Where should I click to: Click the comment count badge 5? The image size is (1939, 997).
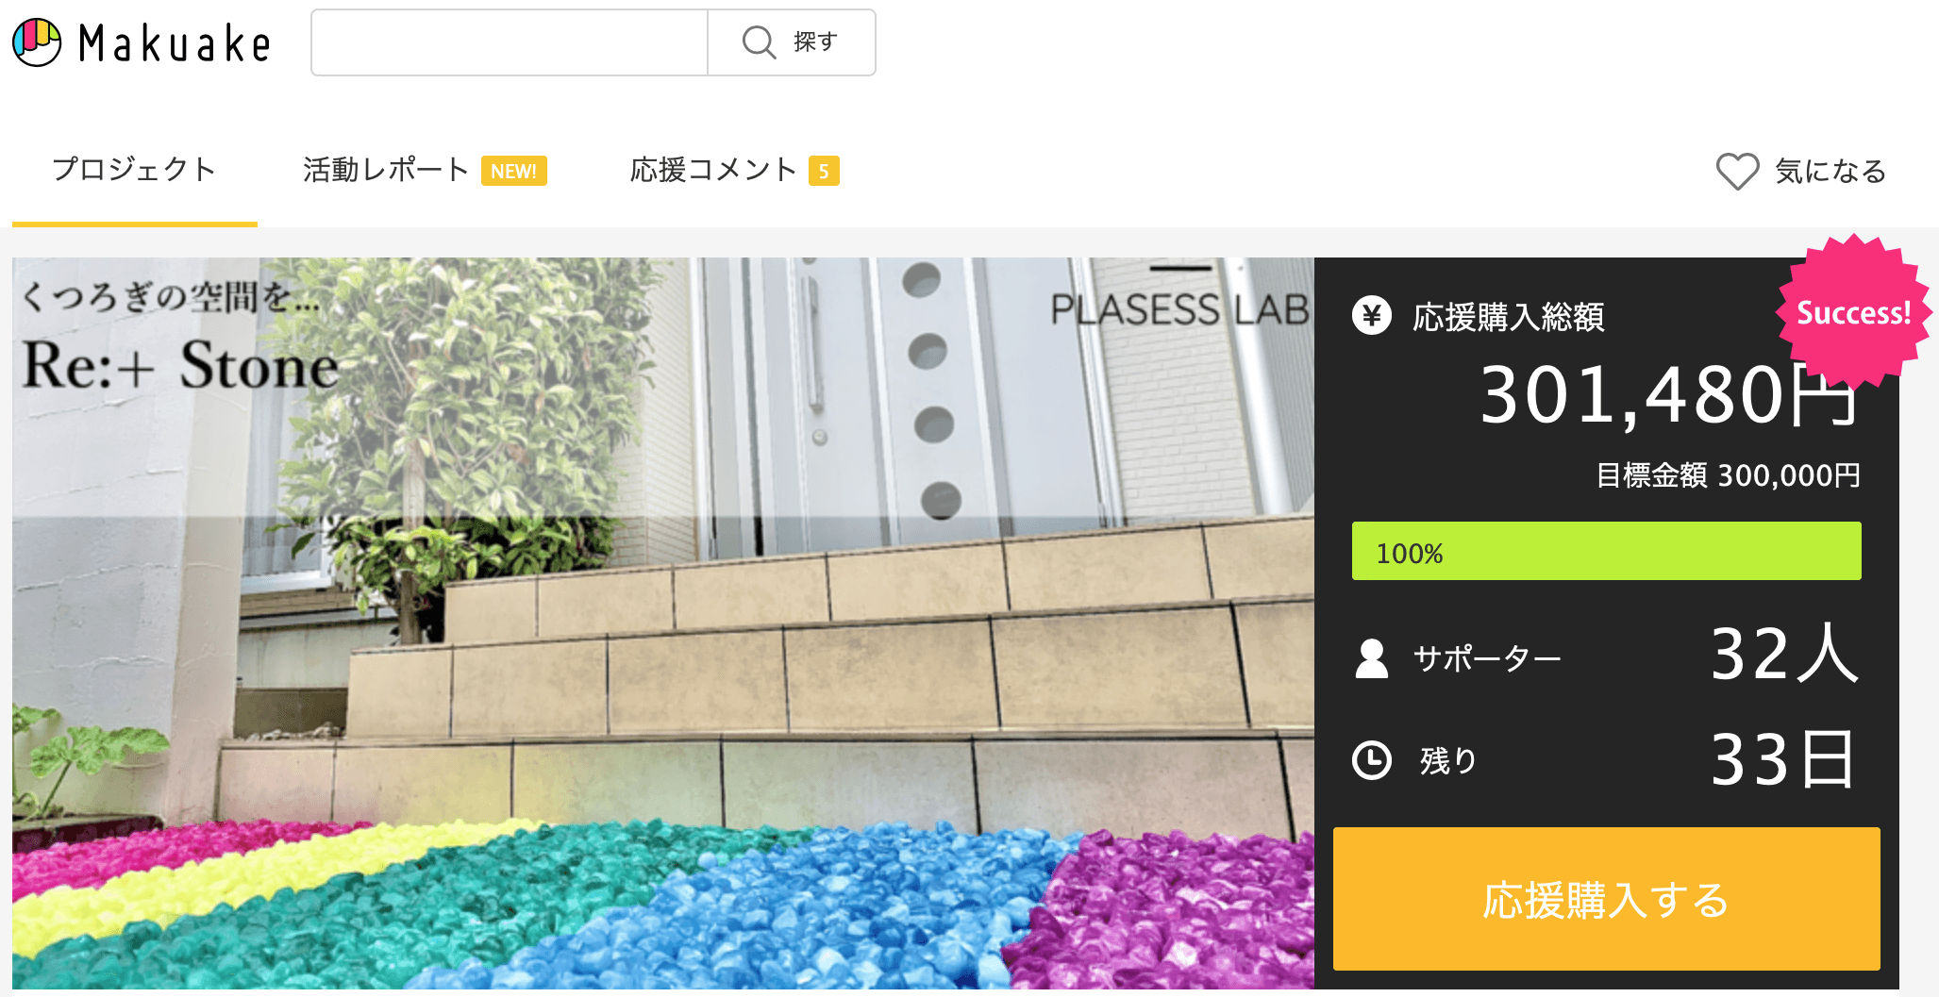click(x=824, y=171)
